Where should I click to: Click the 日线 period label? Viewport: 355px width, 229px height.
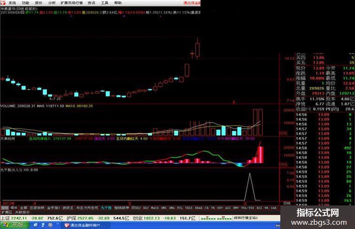coord(287,203)
